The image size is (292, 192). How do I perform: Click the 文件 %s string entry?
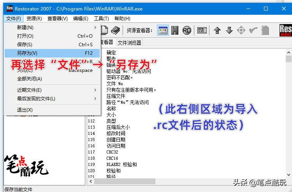pos(115,84)
